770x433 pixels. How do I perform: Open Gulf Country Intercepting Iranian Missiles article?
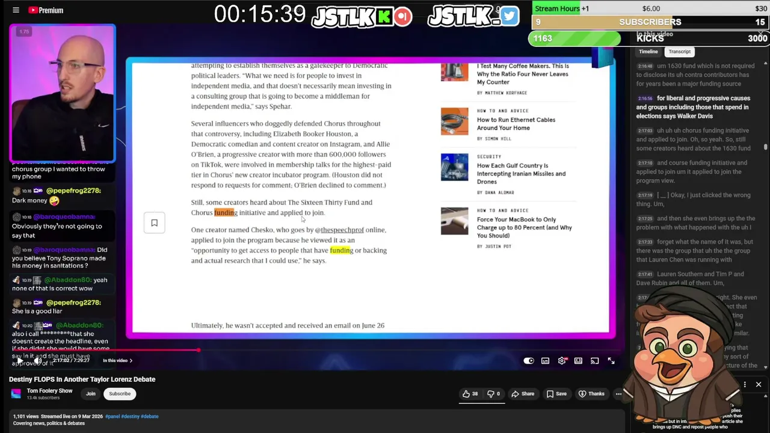(521, 173)
